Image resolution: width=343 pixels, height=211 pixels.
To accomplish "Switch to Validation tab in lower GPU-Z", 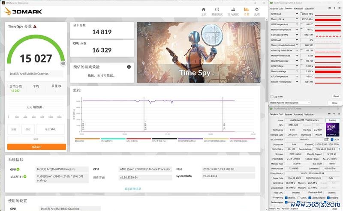I will [x=309, y=114].
